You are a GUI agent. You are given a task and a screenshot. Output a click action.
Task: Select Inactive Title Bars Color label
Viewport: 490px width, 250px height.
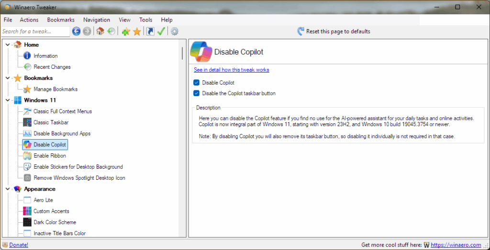click(60, 233)
